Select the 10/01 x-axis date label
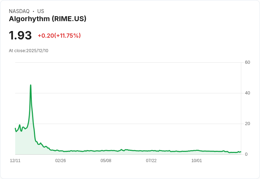Image resolution: width=260 pixels, height=179 pixels. 196,161
